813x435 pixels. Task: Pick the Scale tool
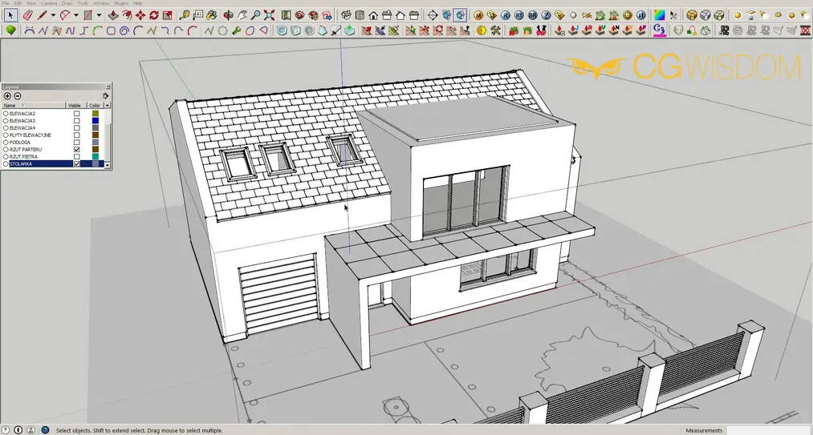pos(168,15)
